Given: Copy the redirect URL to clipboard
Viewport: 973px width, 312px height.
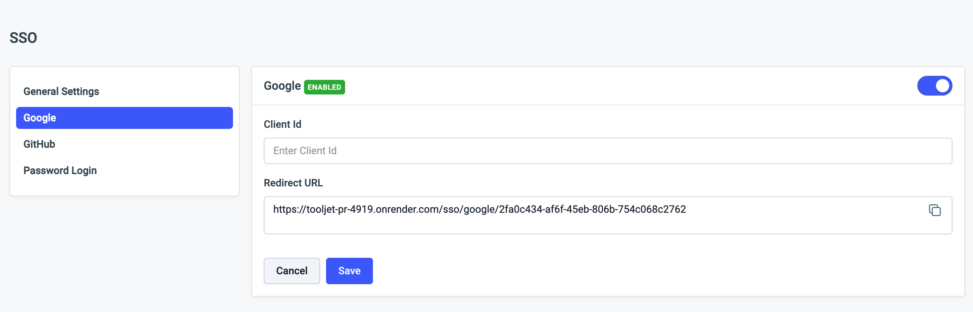Looking at the screenshot, I should tap(935, 210).
